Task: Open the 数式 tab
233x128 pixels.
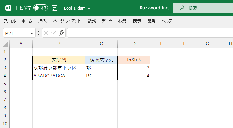Action: [x=92, y=21]
